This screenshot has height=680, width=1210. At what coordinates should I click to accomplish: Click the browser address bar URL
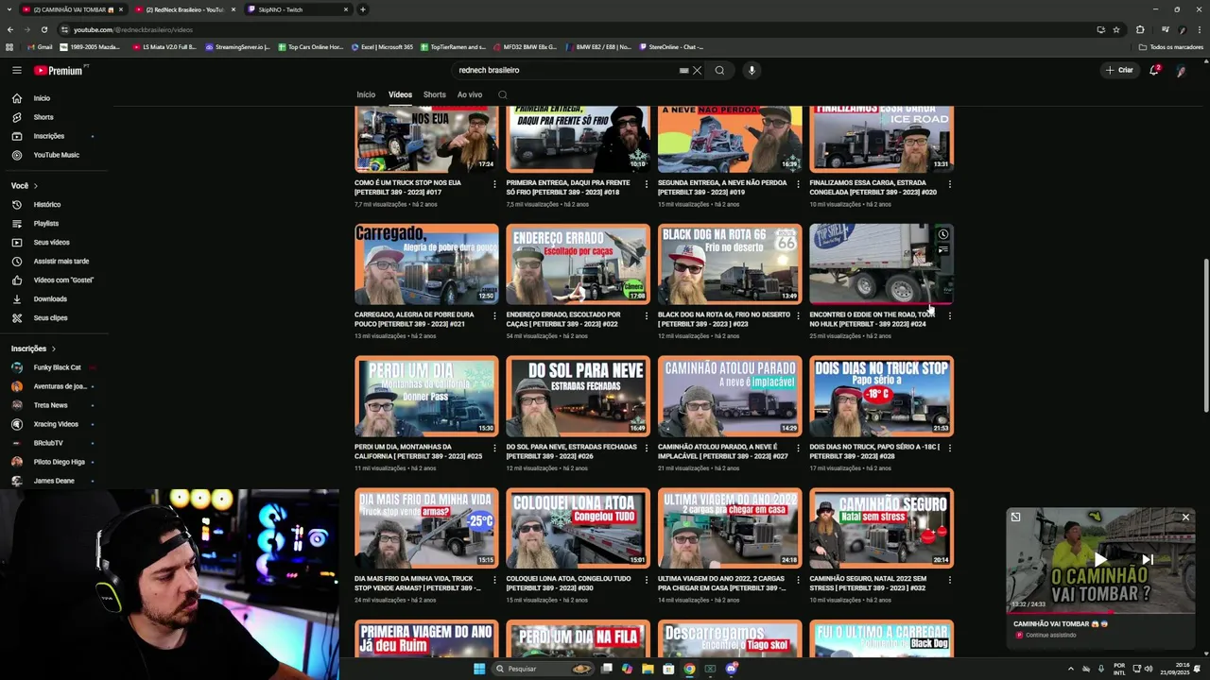pos(132,29)
